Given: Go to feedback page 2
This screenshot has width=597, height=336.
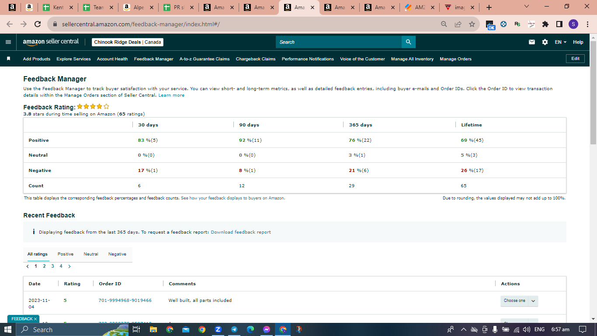Looking at the screenshot, I should click(44, 266).
